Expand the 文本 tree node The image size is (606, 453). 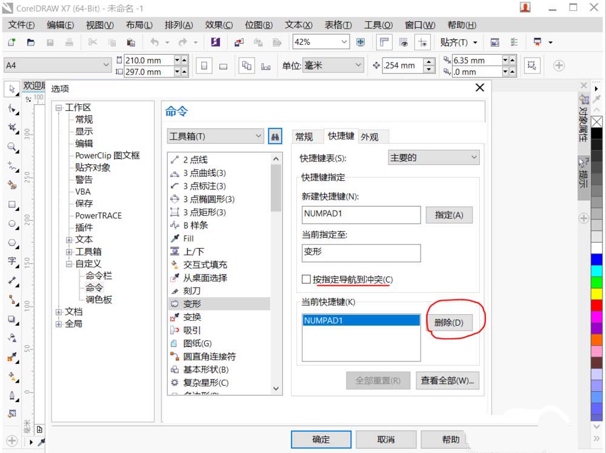69,240
